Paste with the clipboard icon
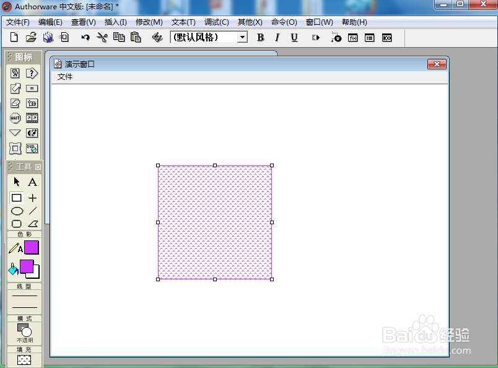This screenshot has width=498, height=368. tap(136, 38)
